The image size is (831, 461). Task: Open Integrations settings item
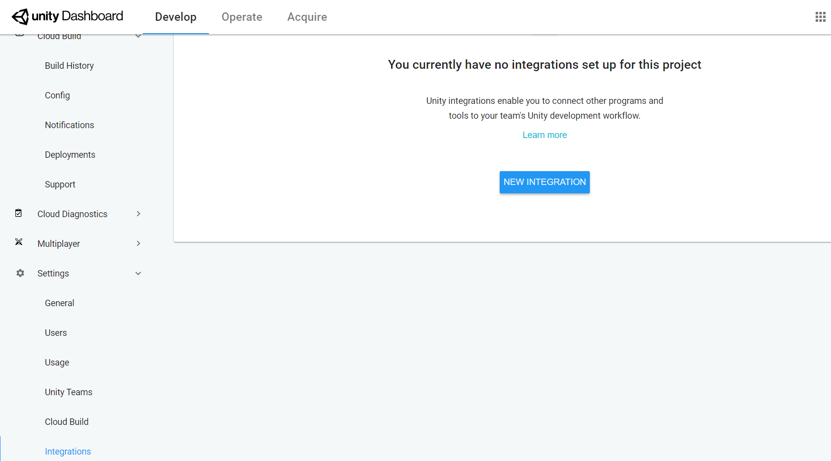68,452
